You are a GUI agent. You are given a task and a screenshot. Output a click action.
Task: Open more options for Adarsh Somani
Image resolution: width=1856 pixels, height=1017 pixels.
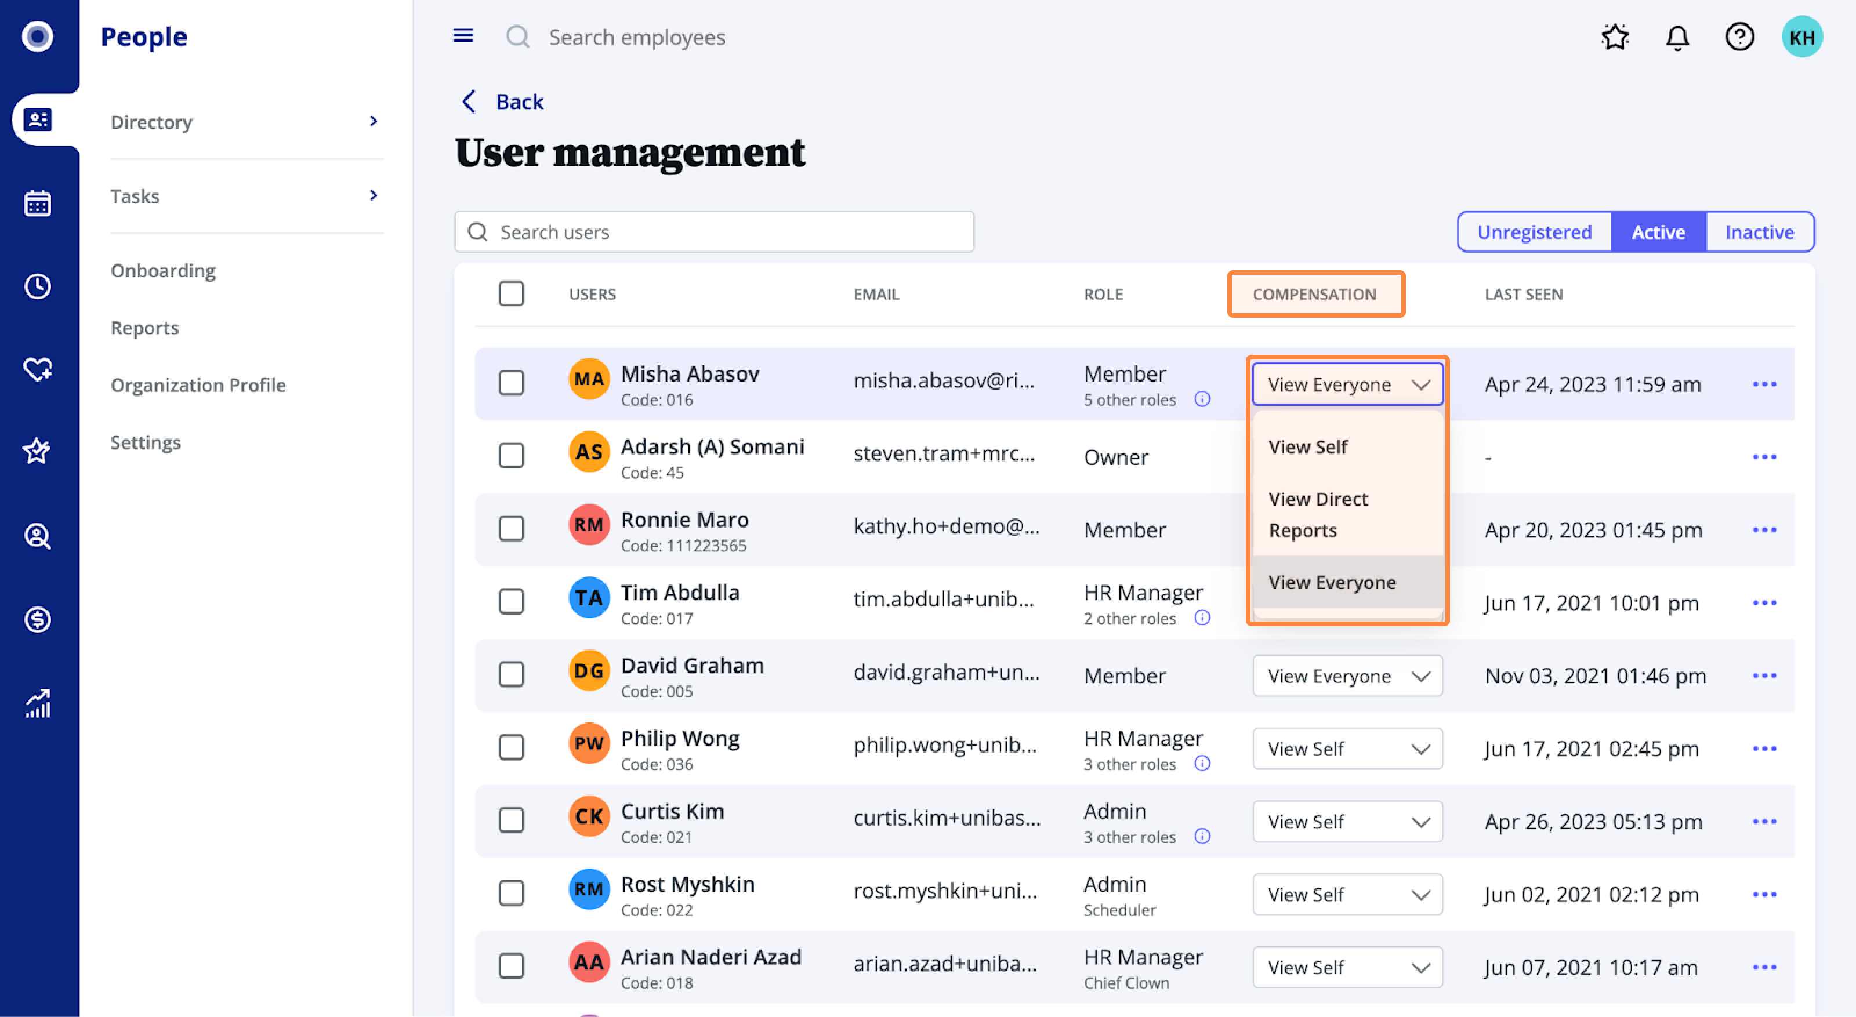pyautogui.click(x=1764, y=457)
